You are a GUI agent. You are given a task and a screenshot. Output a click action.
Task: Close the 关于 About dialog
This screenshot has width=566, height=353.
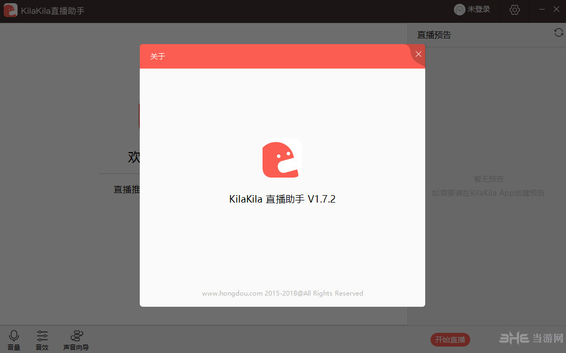[418, 54]
